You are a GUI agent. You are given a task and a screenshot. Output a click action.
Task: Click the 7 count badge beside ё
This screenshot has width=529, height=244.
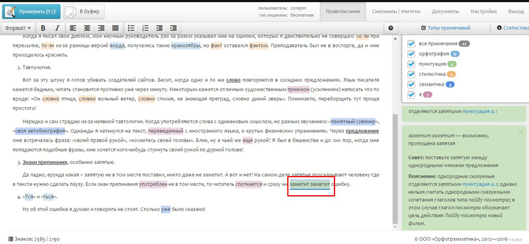428,95
